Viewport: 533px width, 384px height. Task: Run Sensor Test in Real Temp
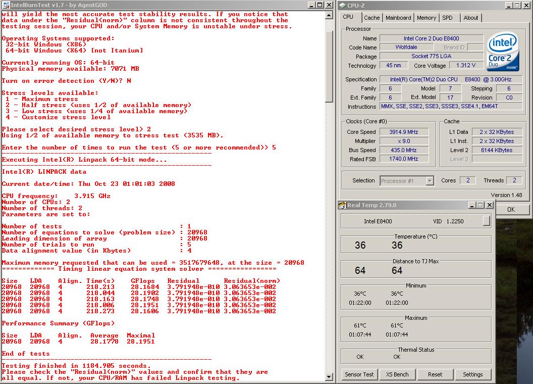tap(359, 374)
